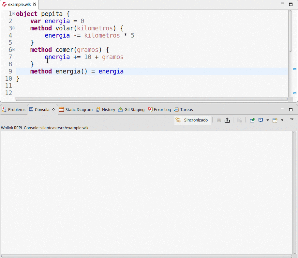Open the console View Menu triangle

pyautogui.click(x=292, y=120)
